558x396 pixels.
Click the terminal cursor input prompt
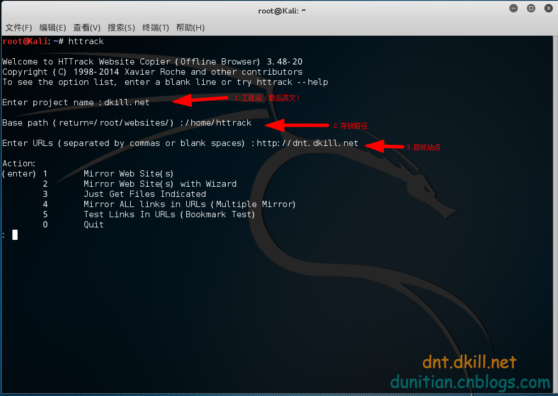(15, 235)
